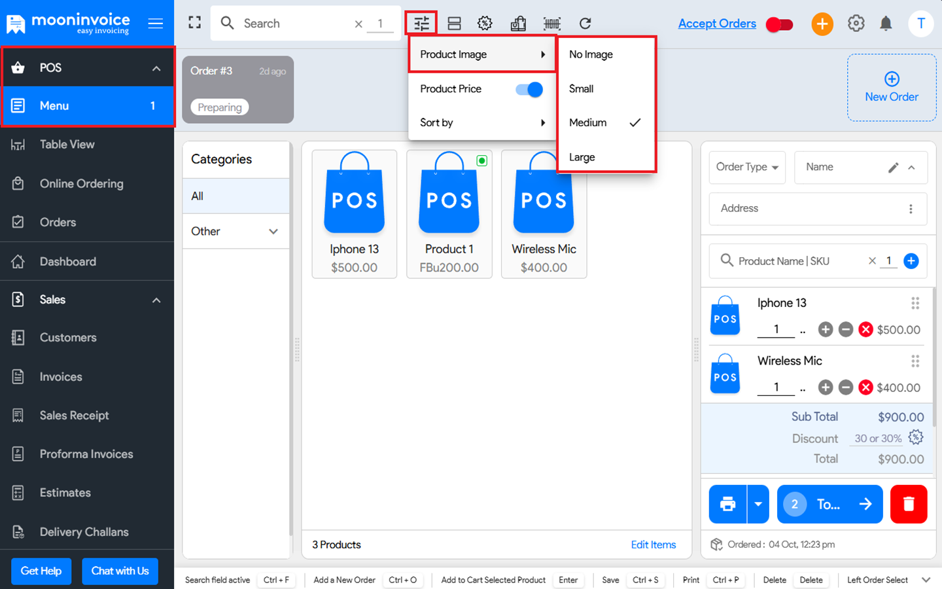Open print options dropdown arrow
This screenshot has width=942, height=589.
tap(758, 504)
